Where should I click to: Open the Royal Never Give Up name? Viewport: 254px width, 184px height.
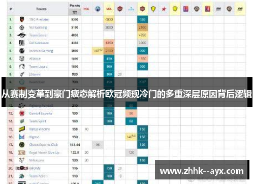44,152
